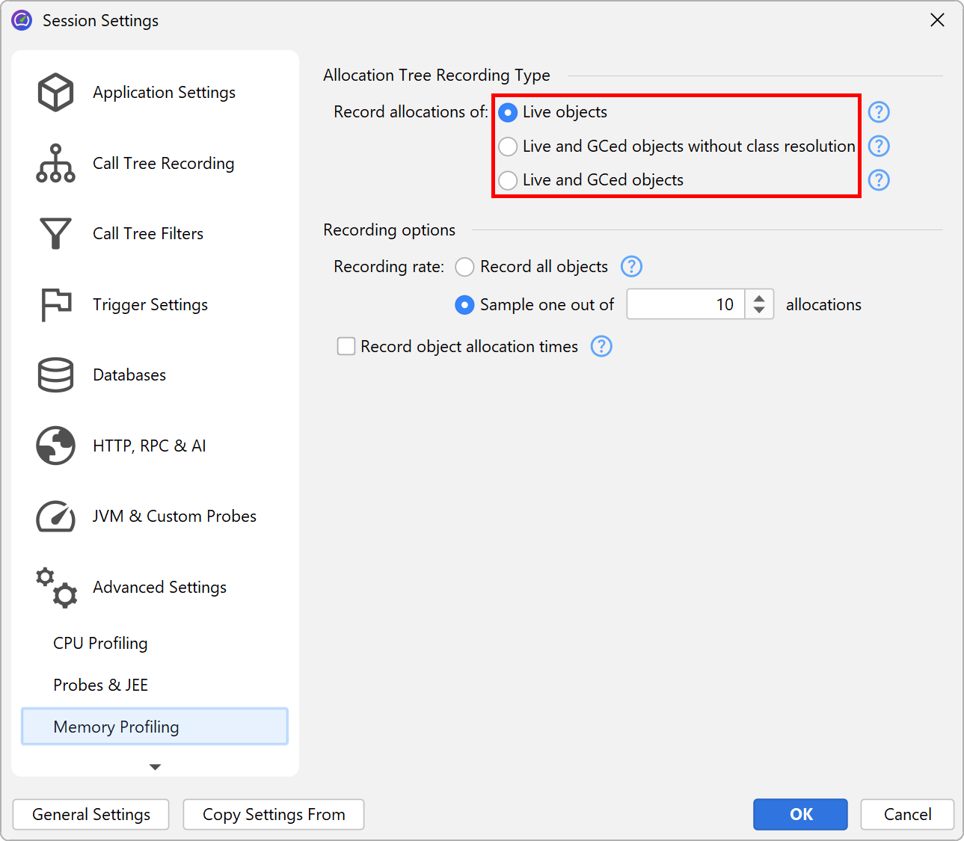Screen dimensions: 964x841
Task: Enable Record object allocation times checkbox
Action: (x=346, y=347)
